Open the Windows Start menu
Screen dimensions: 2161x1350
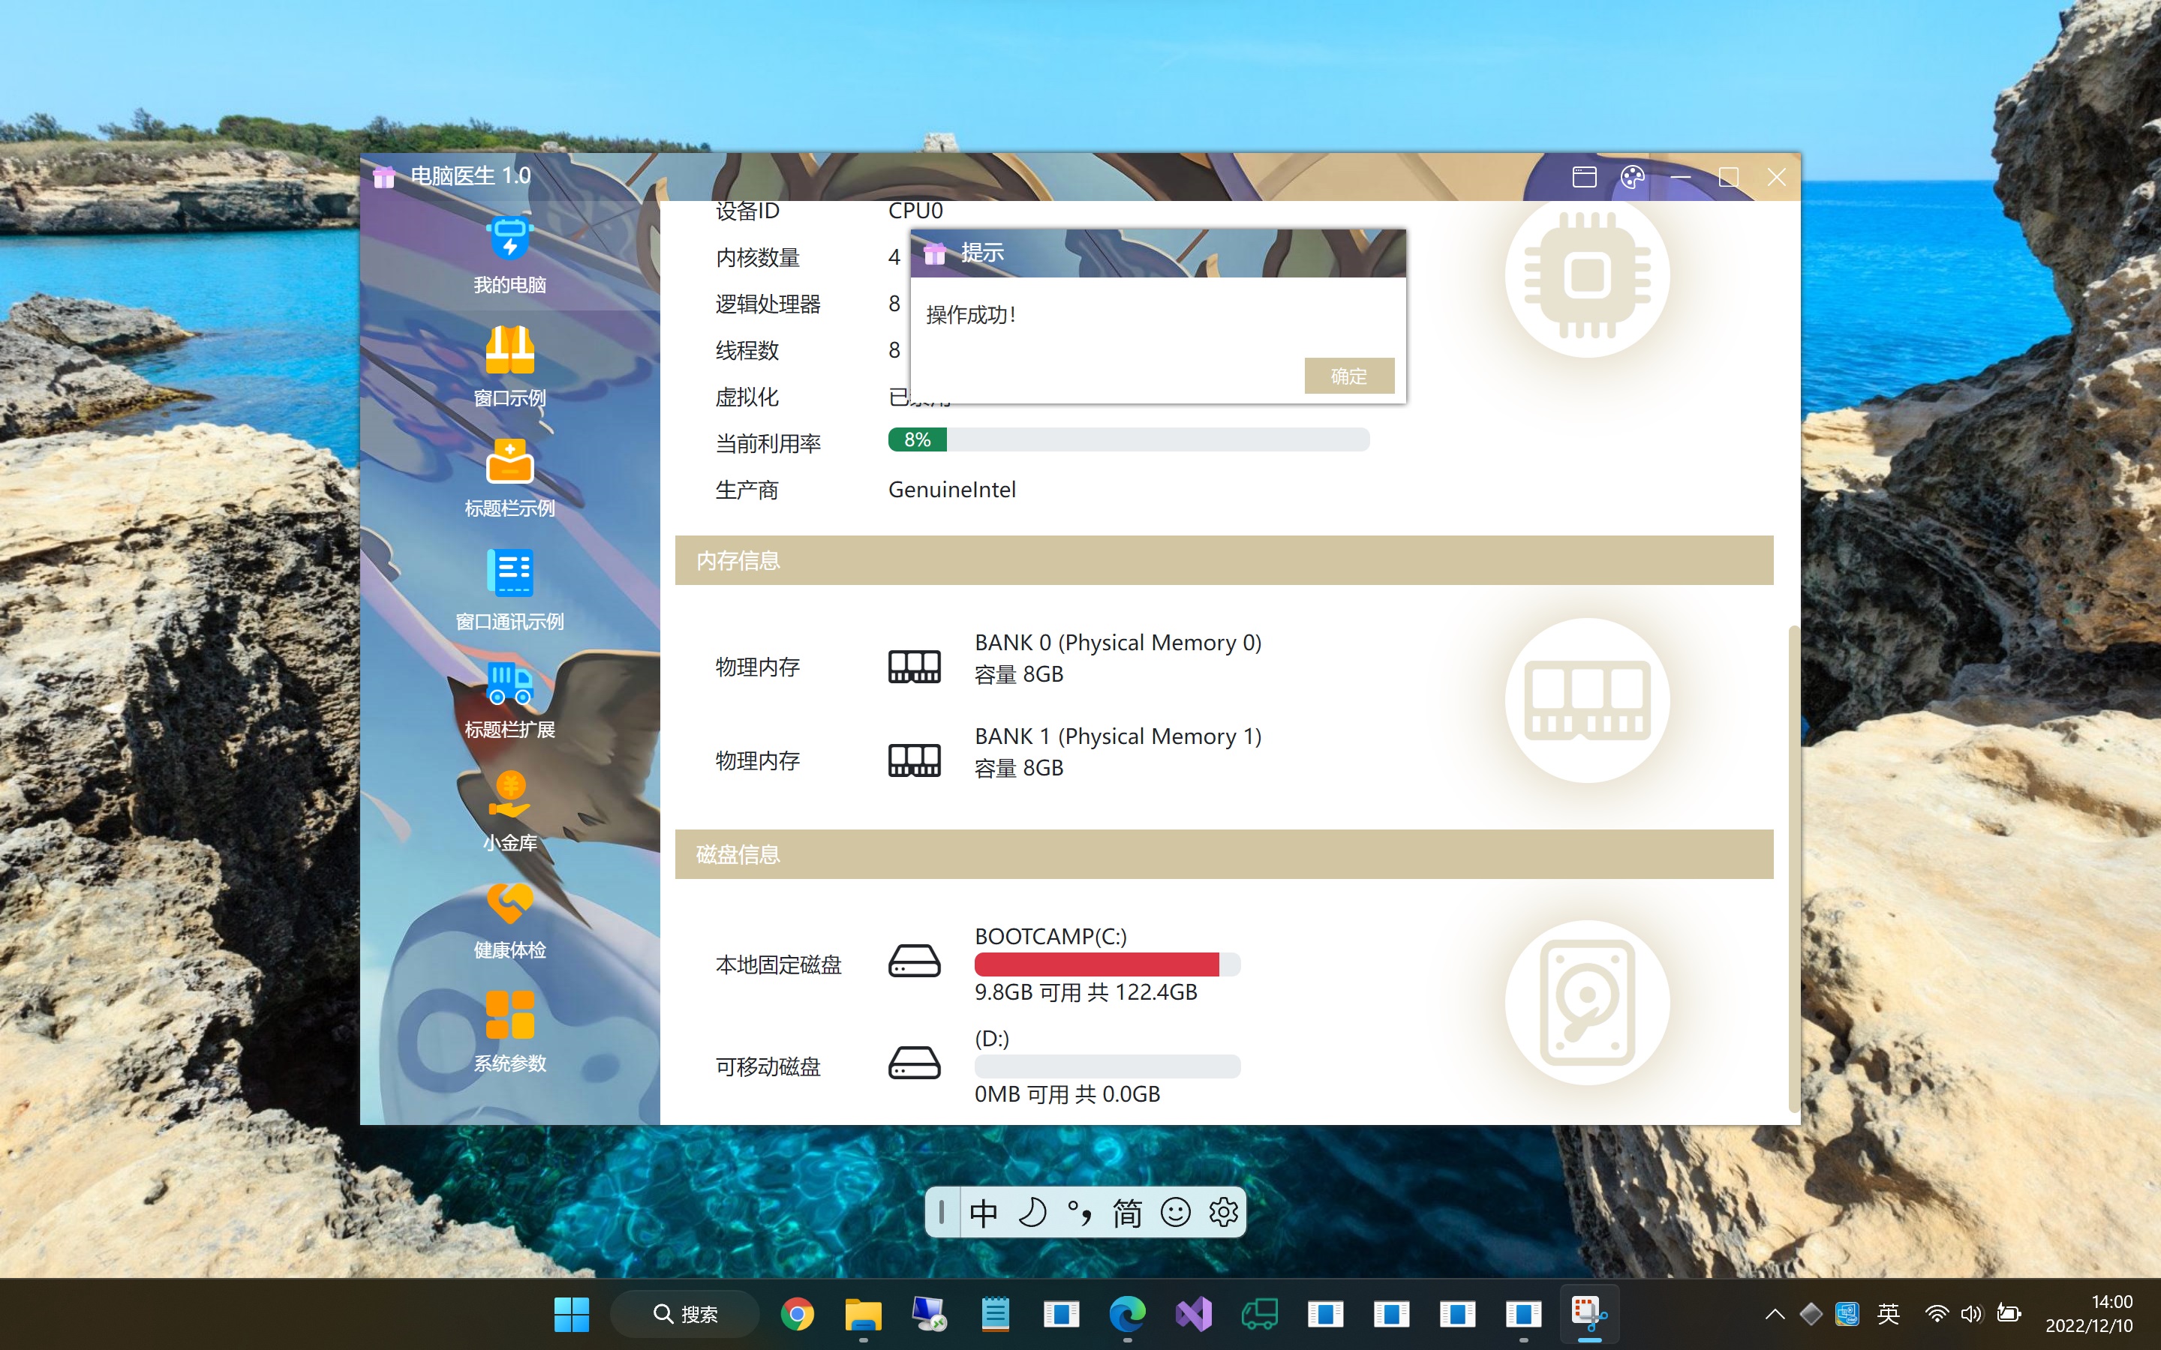[572, 1313]
